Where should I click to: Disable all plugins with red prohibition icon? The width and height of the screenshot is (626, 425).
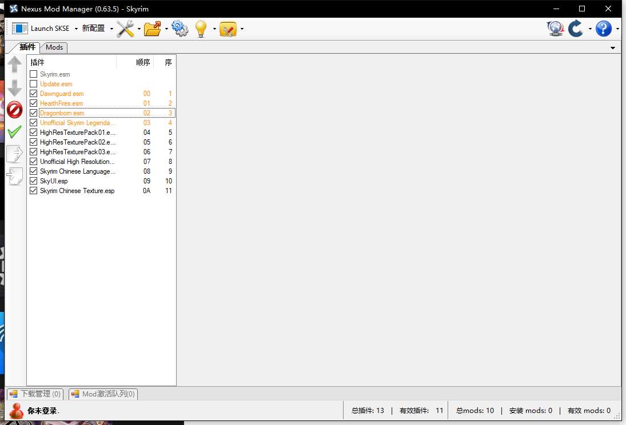(x=15, y=110)
